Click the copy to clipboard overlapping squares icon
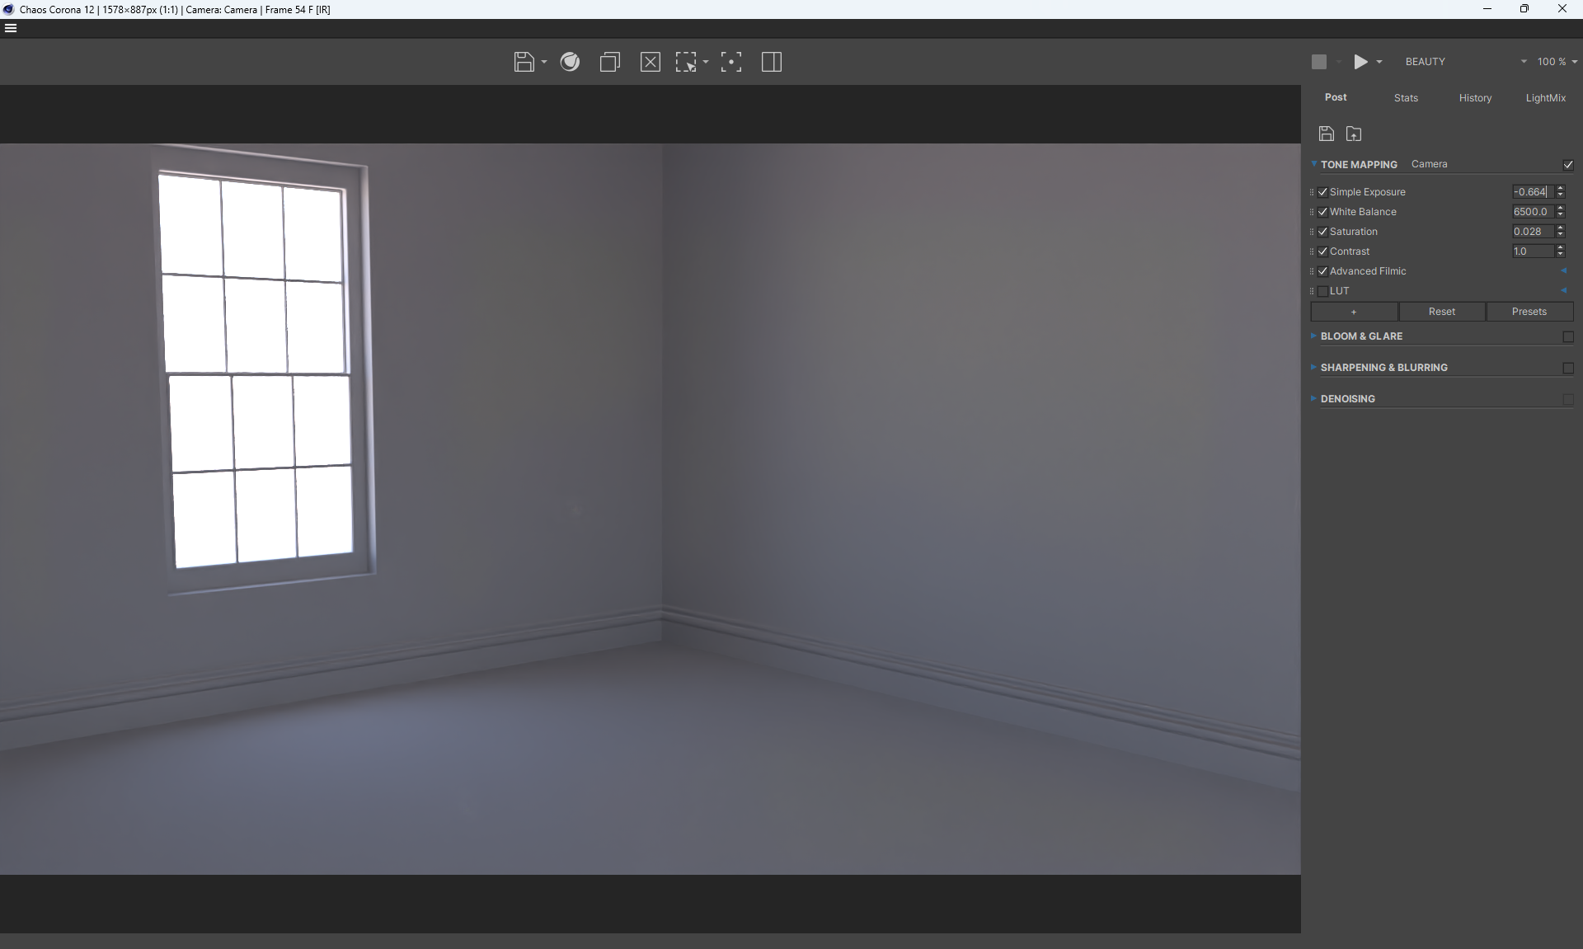Viewport: 1583px width, 949px height. 609,62
